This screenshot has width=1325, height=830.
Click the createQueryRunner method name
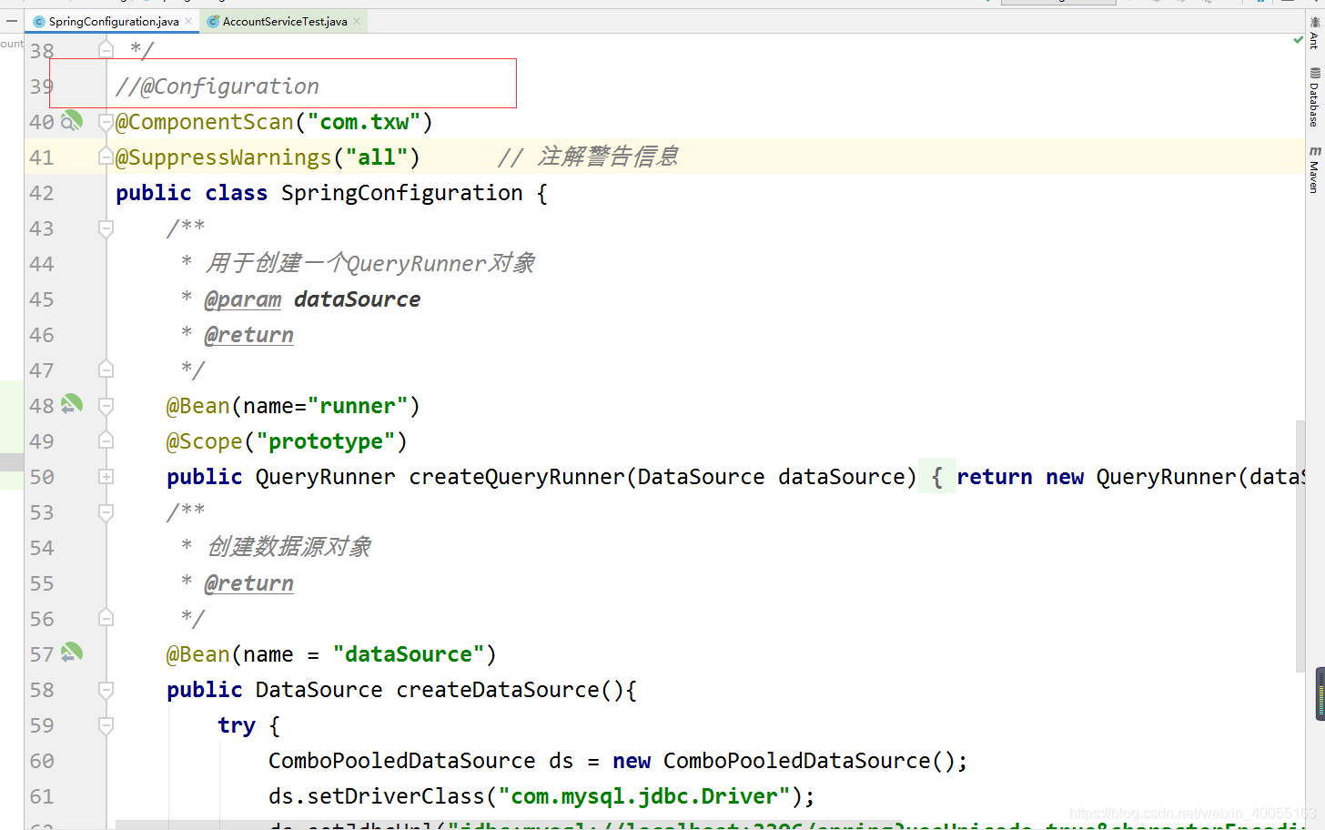click(517, 477)
